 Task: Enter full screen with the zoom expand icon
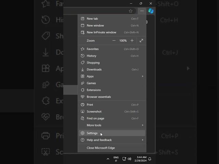pyautogui.click(x=141, y=41)
